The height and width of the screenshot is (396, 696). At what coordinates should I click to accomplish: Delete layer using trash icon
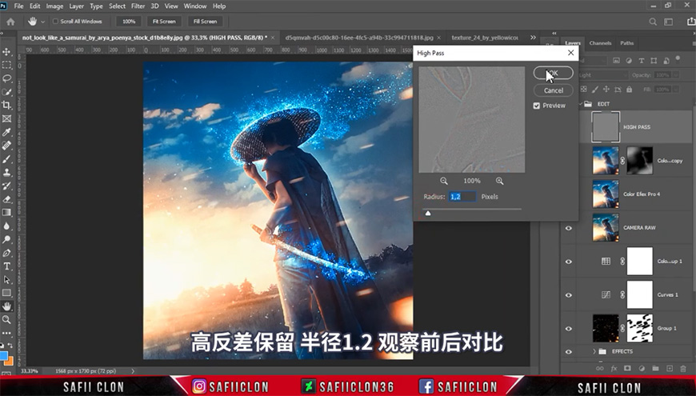683,369
